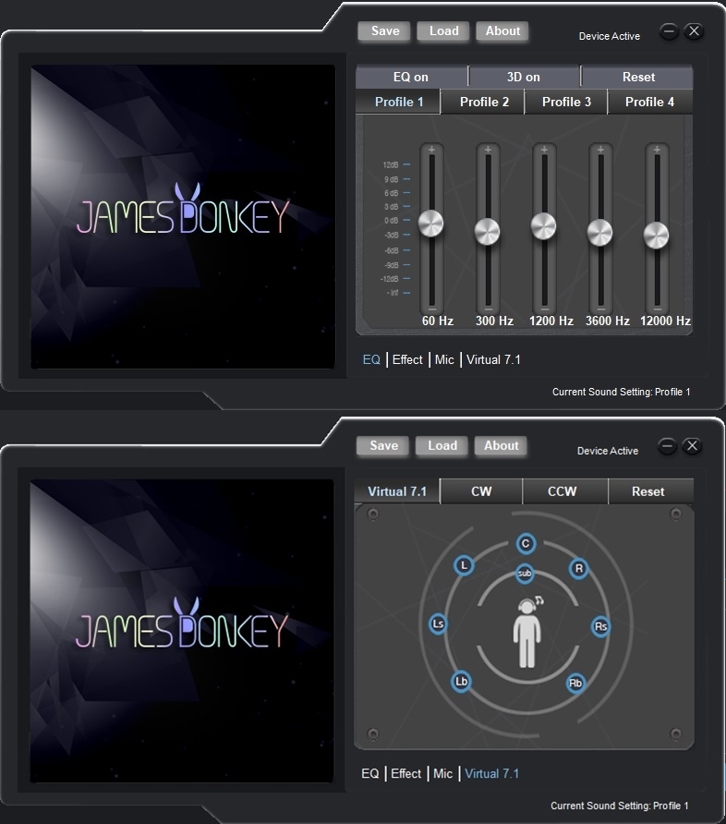Toggle the EQ on switch
The image size is (726, 824).
pyautogui.click(x=411, y=77)
